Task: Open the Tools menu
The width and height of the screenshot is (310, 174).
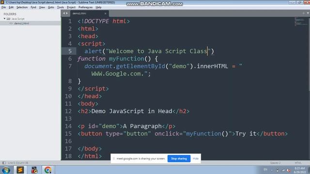Action: 61,7
